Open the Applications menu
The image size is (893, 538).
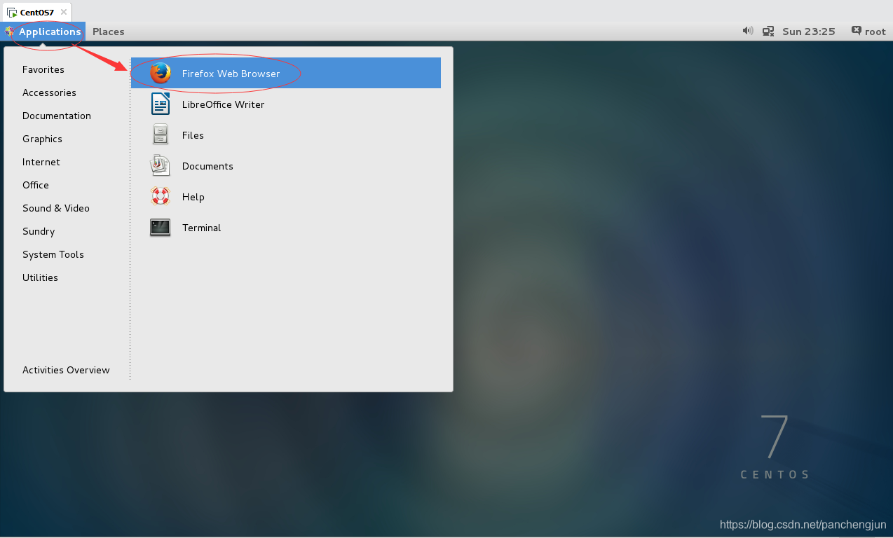click(50, 32)
